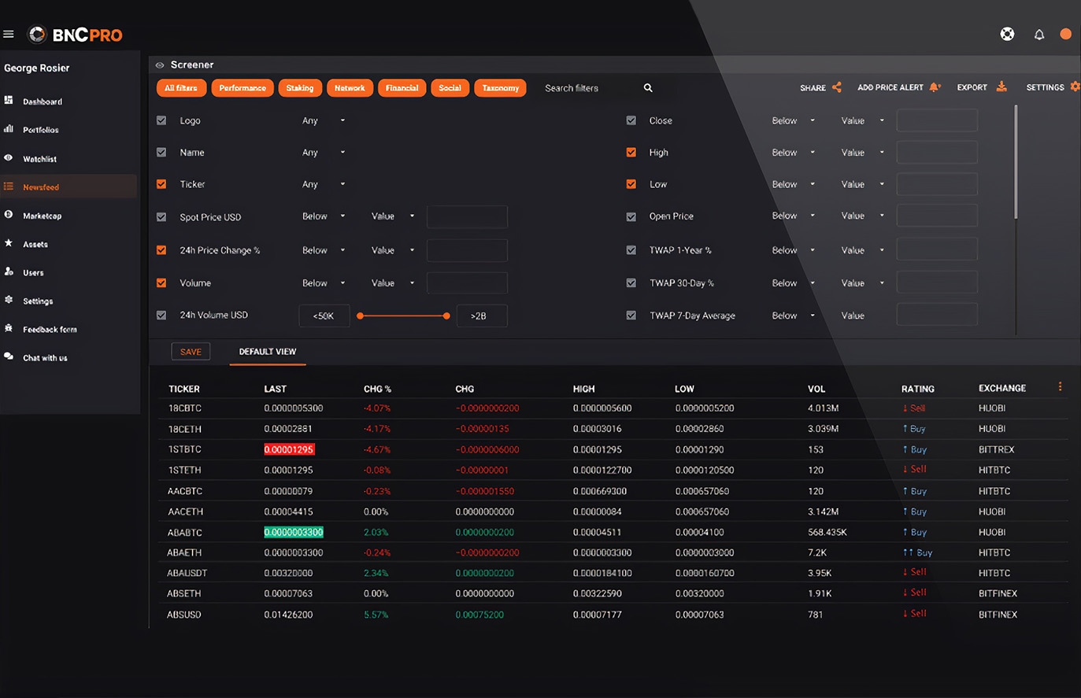
Task: Click left handle of 24h Volume slider
Action: pyautogui.click(x=360, y=316)
